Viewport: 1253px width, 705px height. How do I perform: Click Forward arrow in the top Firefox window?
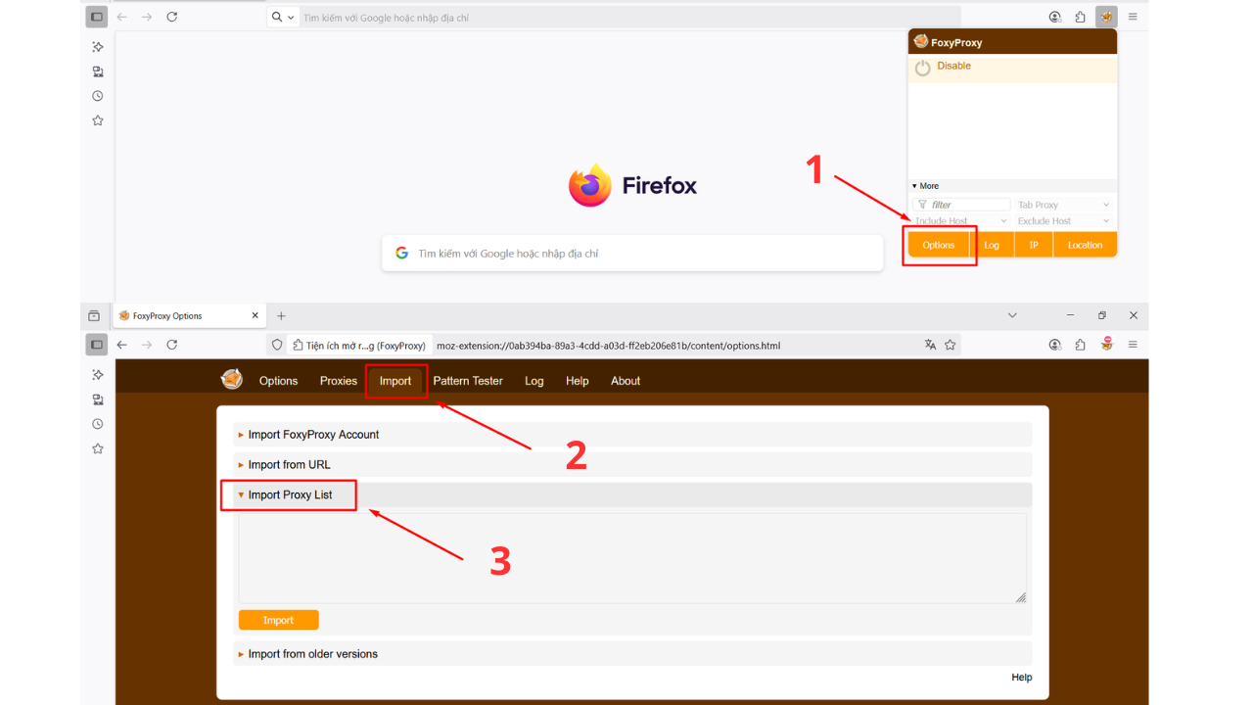coord(147,17)
